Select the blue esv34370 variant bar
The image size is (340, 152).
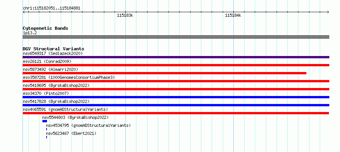[176, 97]
